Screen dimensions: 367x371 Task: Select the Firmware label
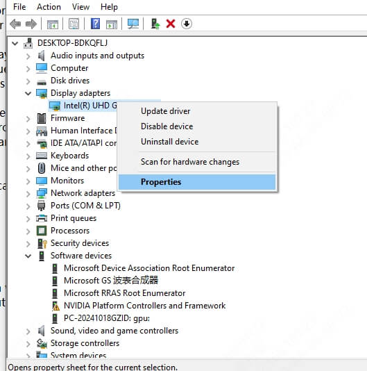point(68,118)
